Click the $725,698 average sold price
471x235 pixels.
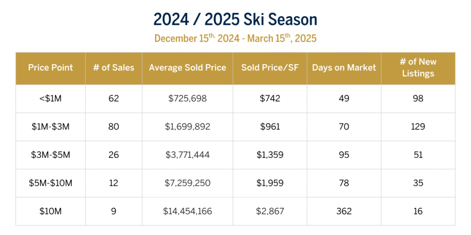[x=187, y=99]
